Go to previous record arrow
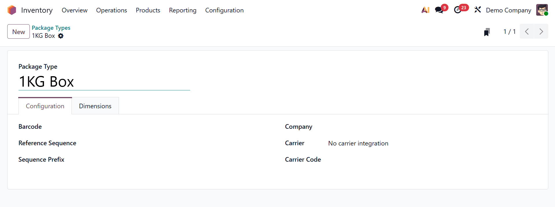The height and width of the screenshot is (207, 555). [527, 31]
